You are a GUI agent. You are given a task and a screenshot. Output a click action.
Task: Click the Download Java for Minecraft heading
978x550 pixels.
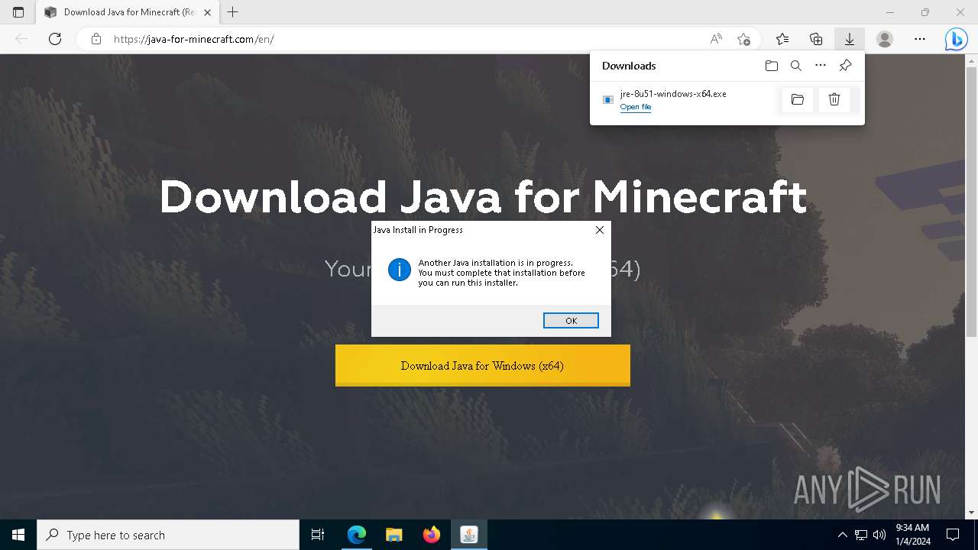click(483, 196)
